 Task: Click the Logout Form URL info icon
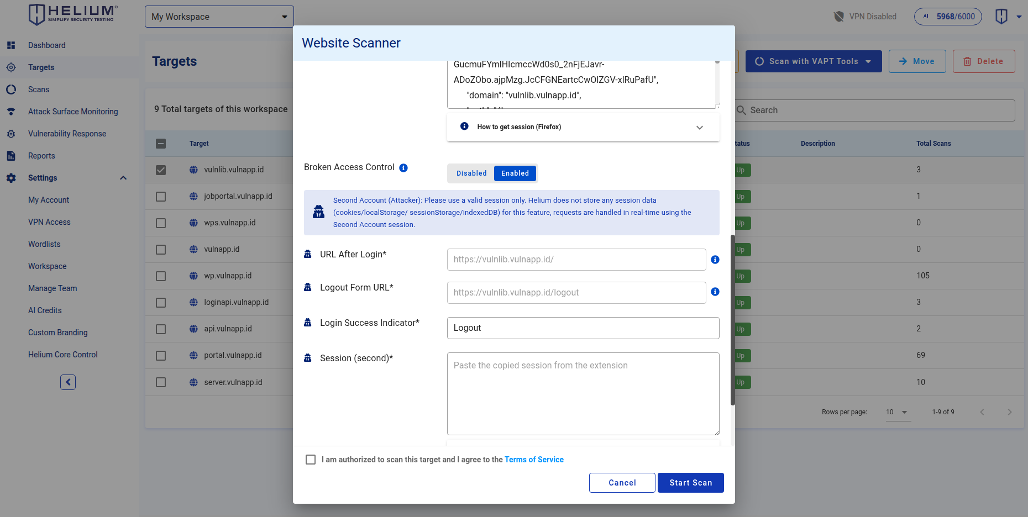point(715,292)
